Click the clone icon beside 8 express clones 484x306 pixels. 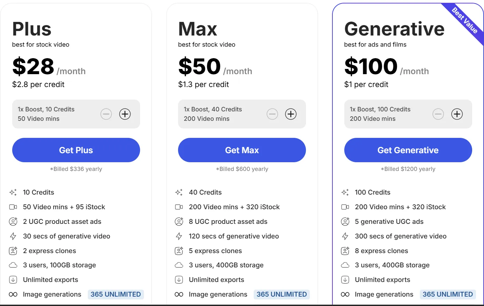pyautogui.click(x=345, y=251)
